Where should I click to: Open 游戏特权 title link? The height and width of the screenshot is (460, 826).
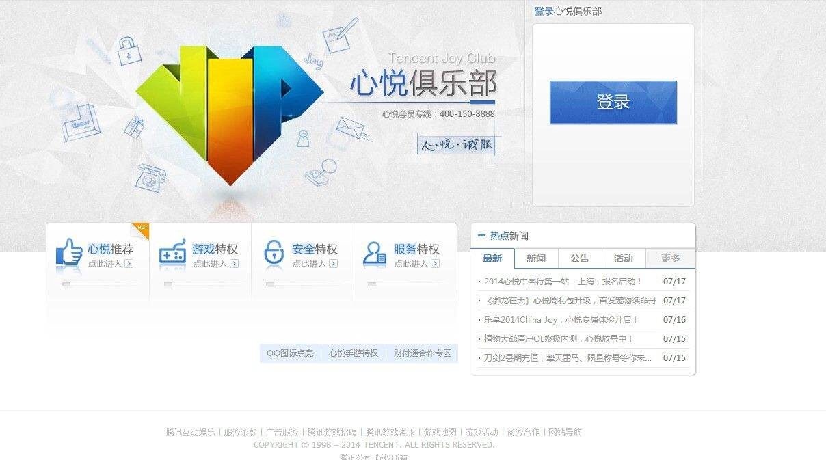[x=215, y=249]
